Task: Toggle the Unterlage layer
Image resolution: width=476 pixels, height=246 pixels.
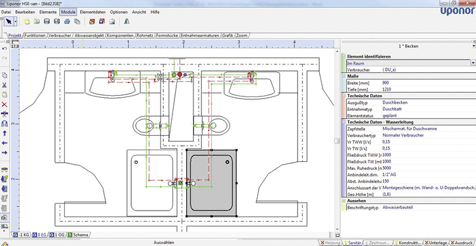Action: coord(436,243)
